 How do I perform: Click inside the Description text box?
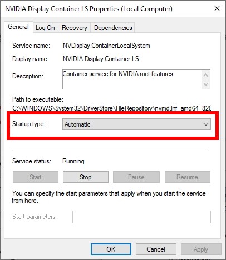pyautogui.click(x=132, y=79)
